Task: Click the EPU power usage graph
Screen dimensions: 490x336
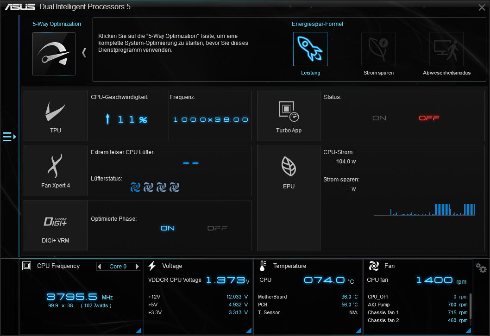Action: pos(424,210)
